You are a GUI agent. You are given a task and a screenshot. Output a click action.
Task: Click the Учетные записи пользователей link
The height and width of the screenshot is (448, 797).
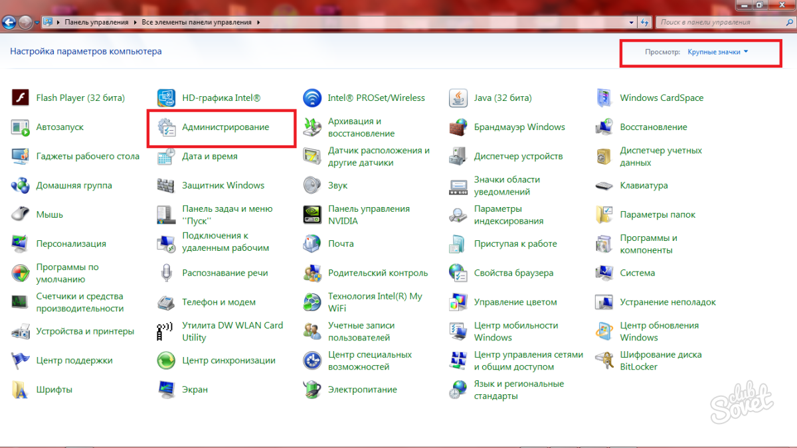click(361, 331)
